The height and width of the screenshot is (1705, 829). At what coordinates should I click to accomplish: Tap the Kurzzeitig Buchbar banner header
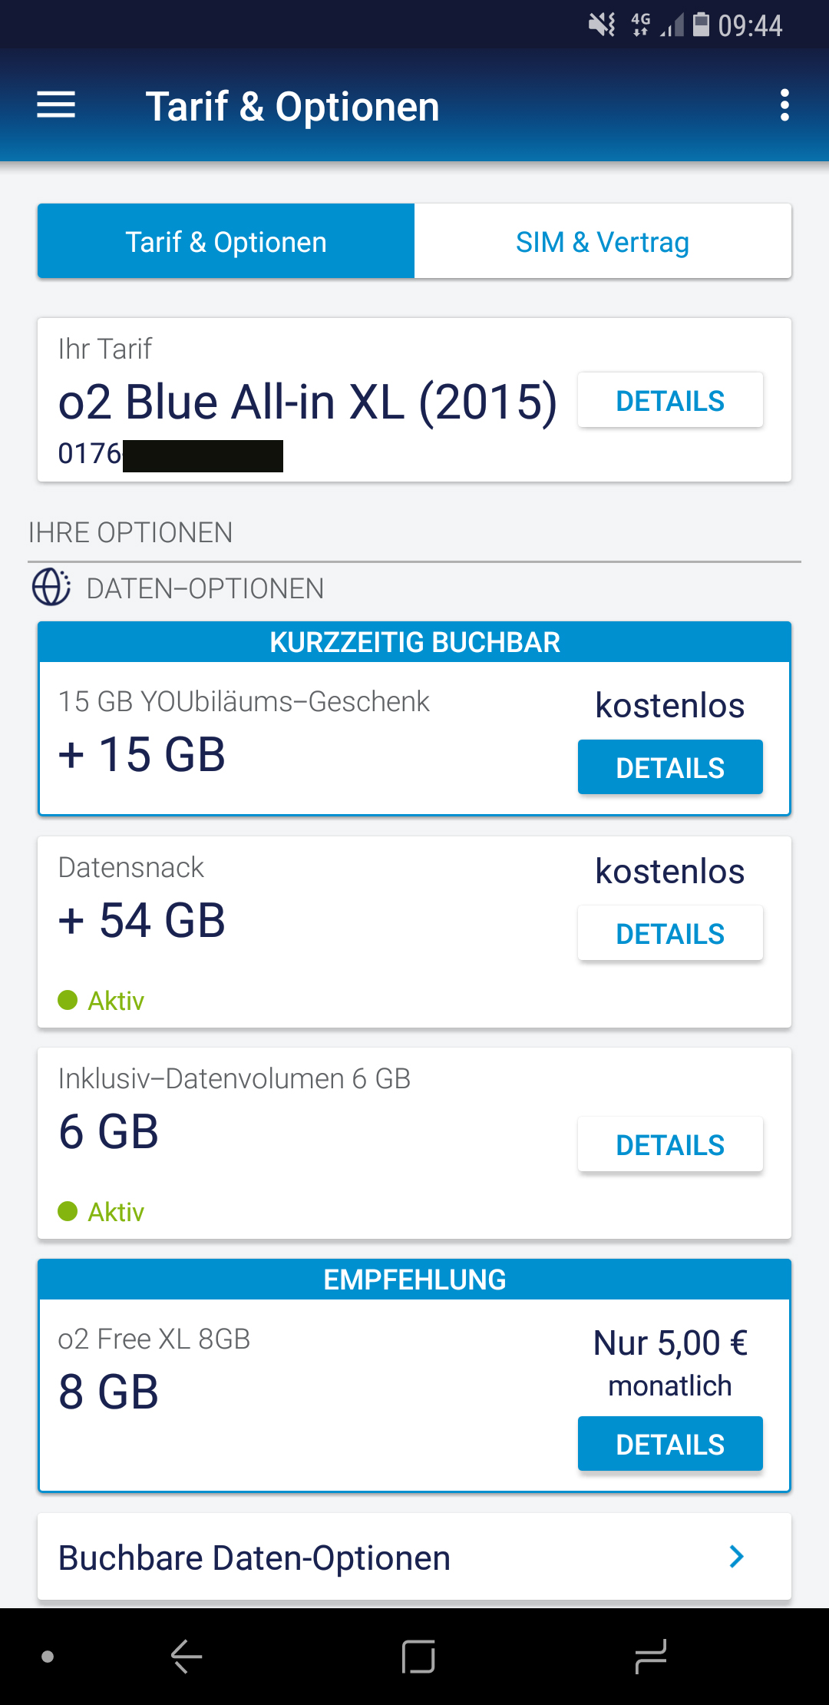[414, 642]
